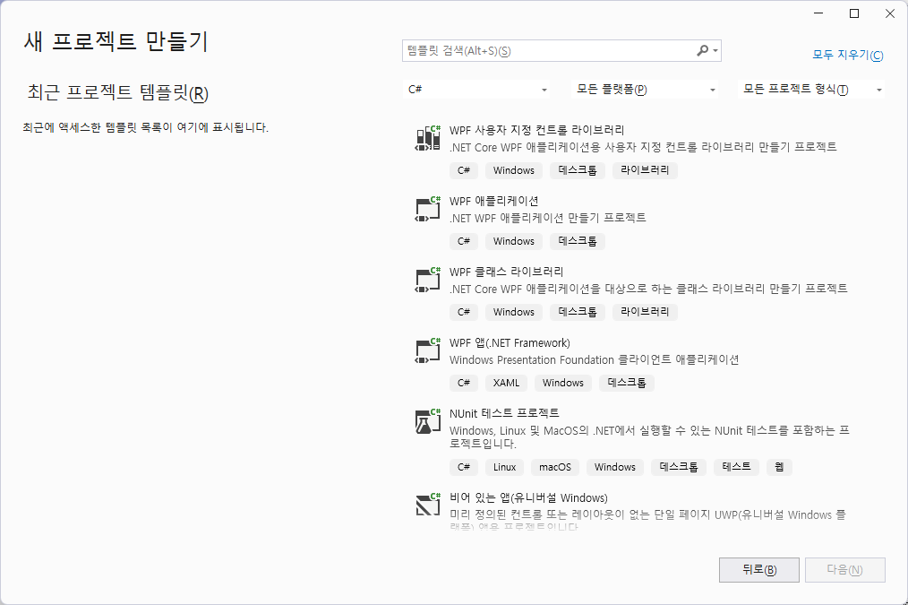Close the 새 프로젝트 만들기 dialog
The image size is (908, 605).
tap(890, 13)
